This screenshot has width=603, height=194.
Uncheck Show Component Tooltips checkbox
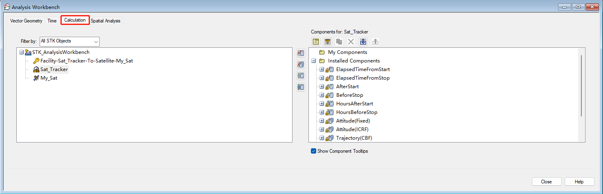[x=314, y=151]
